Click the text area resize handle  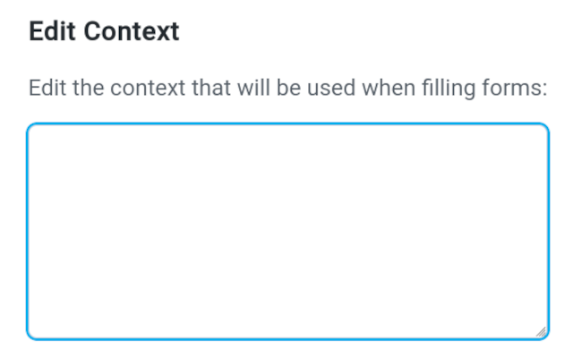click(x=540, y=331)
